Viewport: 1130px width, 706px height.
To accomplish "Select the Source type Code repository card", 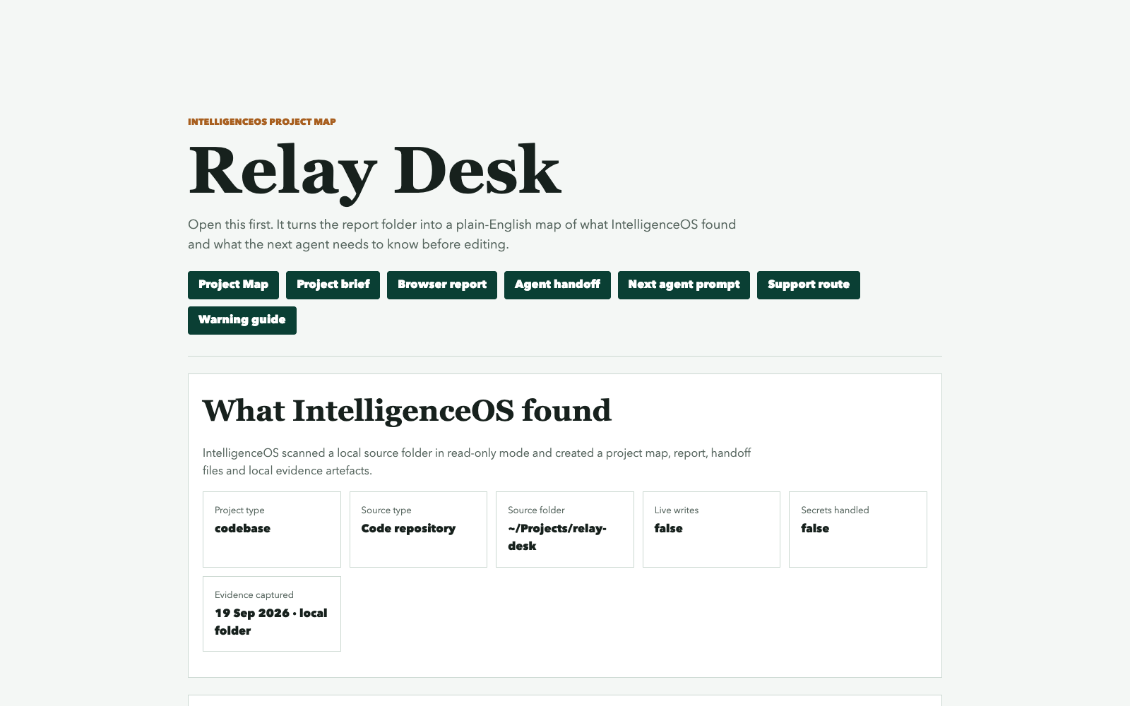I will 418,529.
